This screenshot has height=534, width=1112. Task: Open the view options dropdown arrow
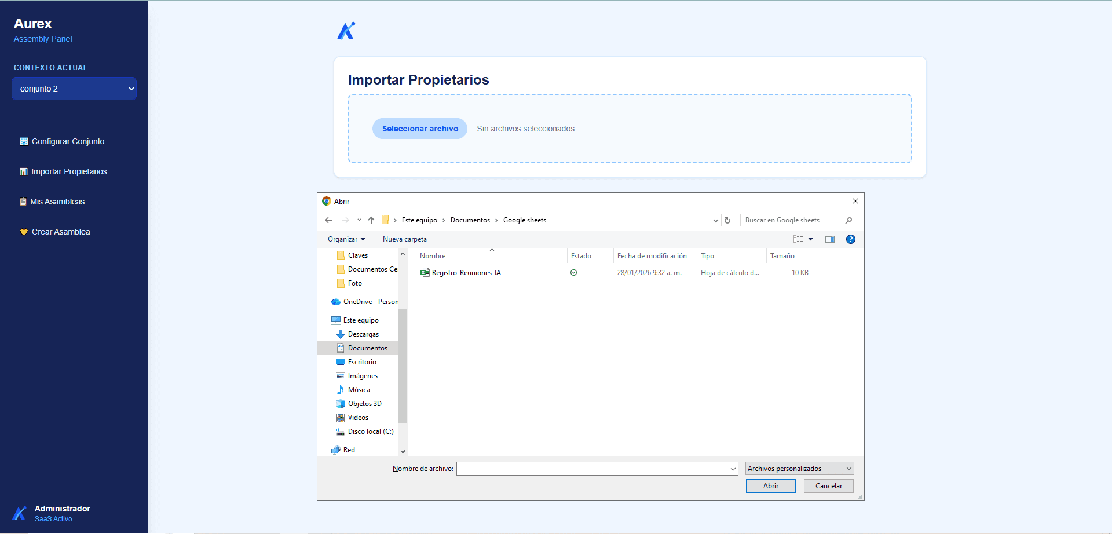[811, 239]
